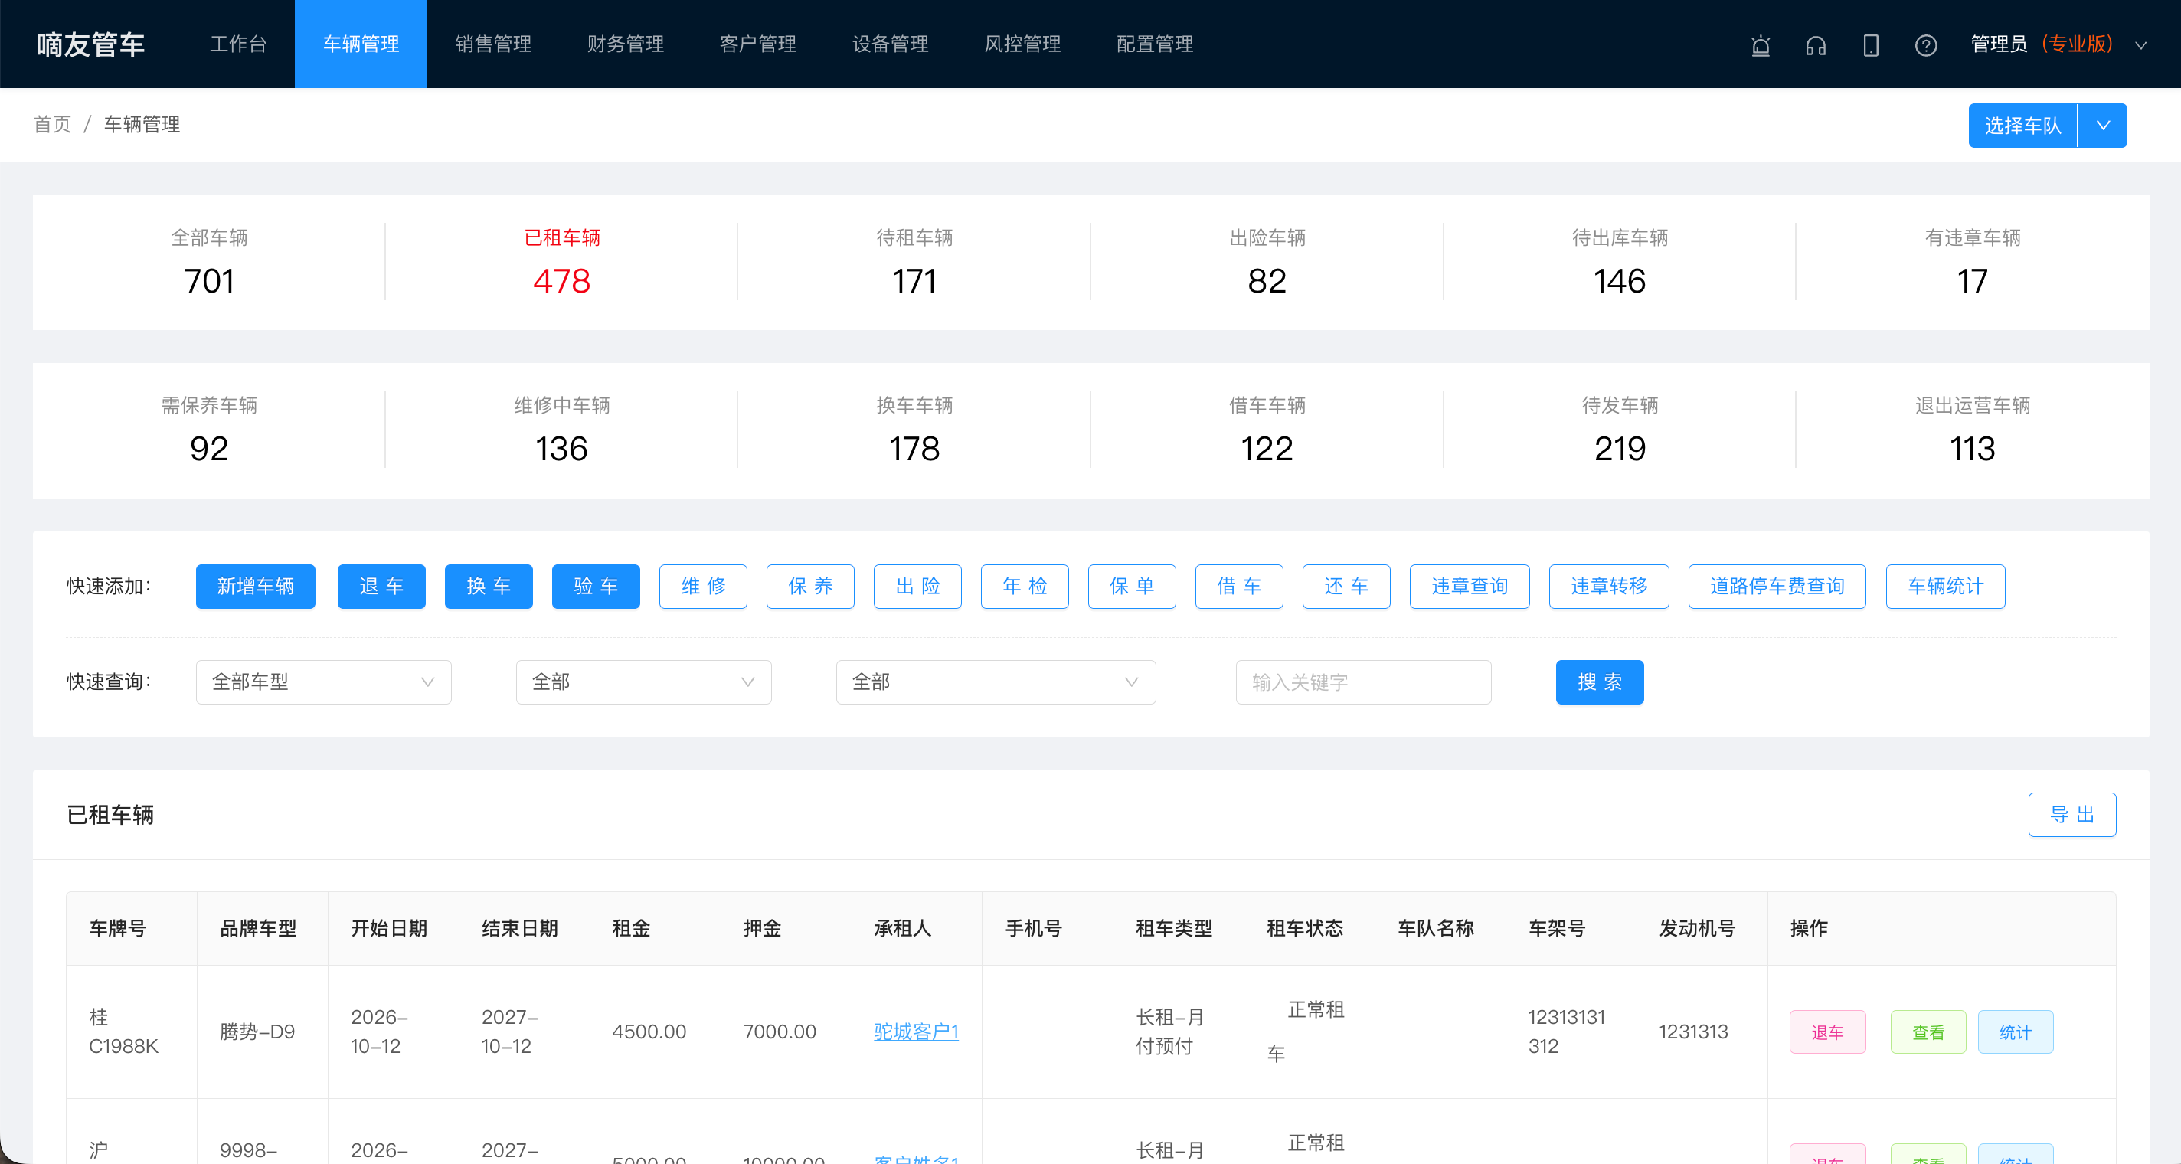
Task: Click the 维 修 button
Action: [703, 586]
